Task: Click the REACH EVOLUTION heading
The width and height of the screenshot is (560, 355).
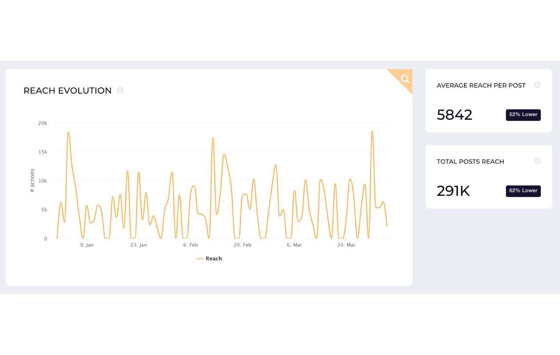Action: pyautogui.click(x=68, y=91)
